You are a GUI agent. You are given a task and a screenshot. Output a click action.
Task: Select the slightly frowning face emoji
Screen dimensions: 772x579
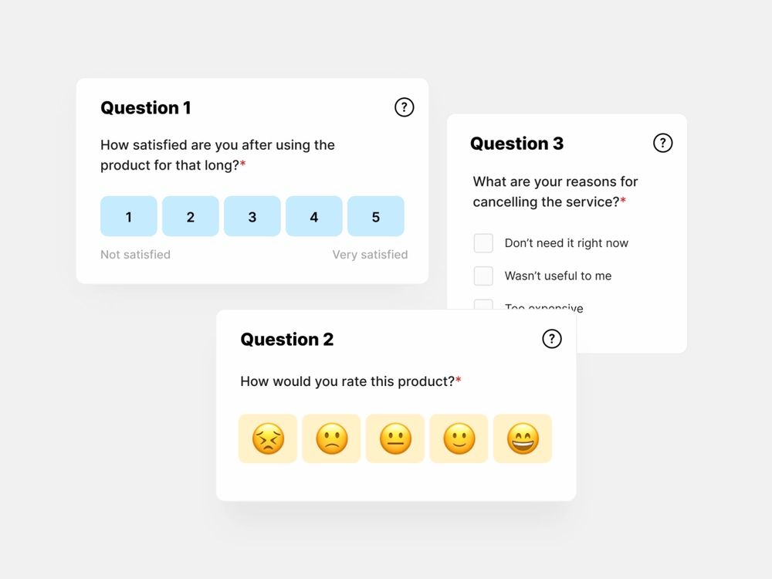[x=331, y=438]
